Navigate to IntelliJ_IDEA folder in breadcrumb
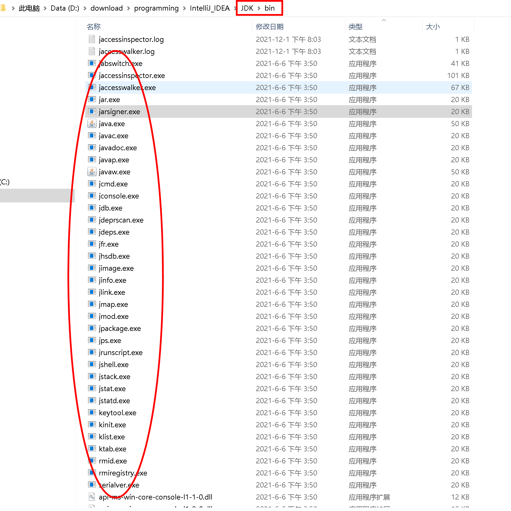The image size is (511, 511). (210, 8)
